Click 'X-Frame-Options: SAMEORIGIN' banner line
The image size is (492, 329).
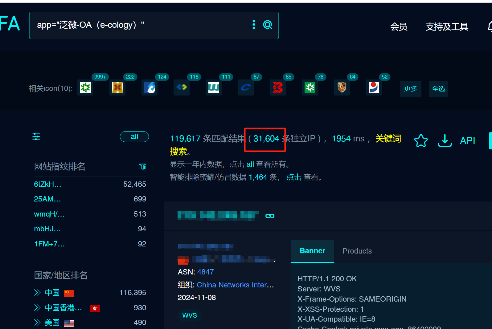point(352,299)
